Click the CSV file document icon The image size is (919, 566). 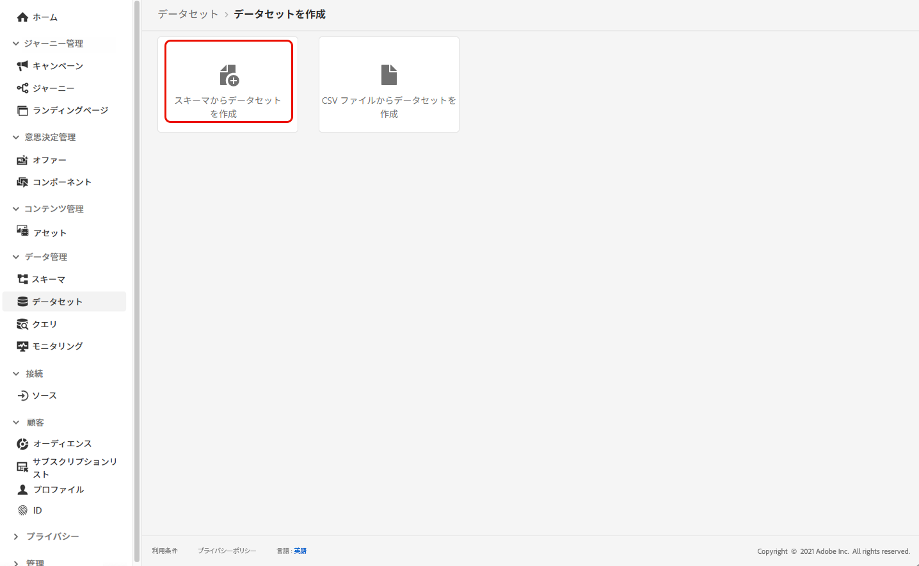pos(389,75)
